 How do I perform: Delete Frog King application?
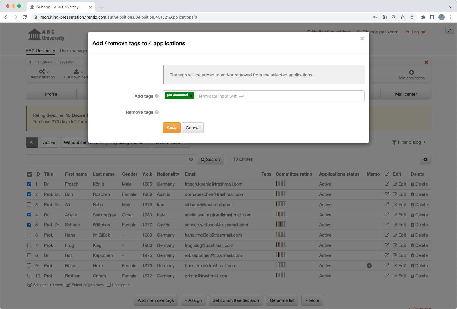coord(419,245)
